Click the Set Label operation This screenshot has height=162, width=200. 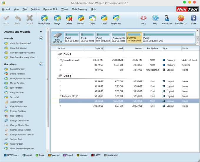coord(14,97)
